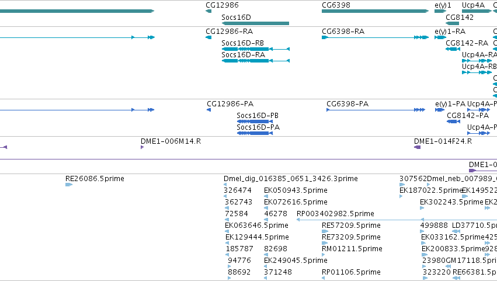Click the CG6398 gene bar
The width and height of the screenshot is (497, 281).
pos(376,11)
